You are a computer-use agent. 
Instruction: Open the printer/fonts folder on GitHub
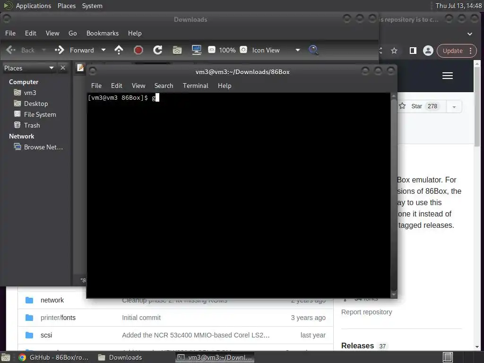58,317
